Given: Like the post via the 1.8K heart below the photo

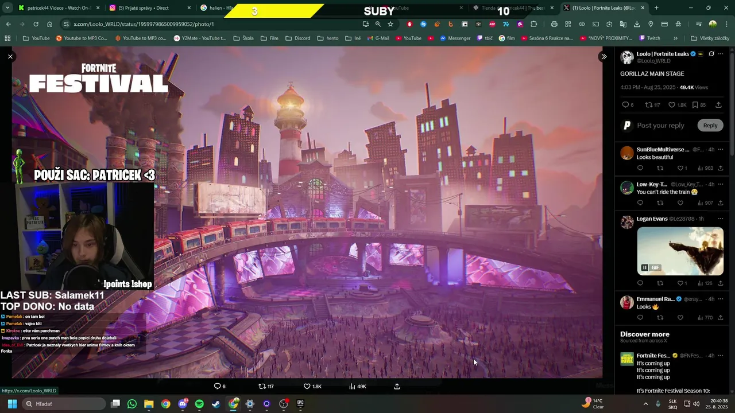Looking at the screenshot, I should 312,386.
